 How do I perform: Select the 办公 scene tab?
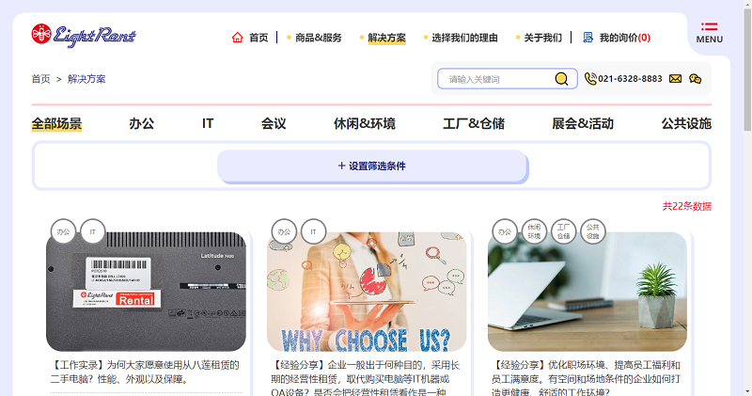[x=142, y=123]
